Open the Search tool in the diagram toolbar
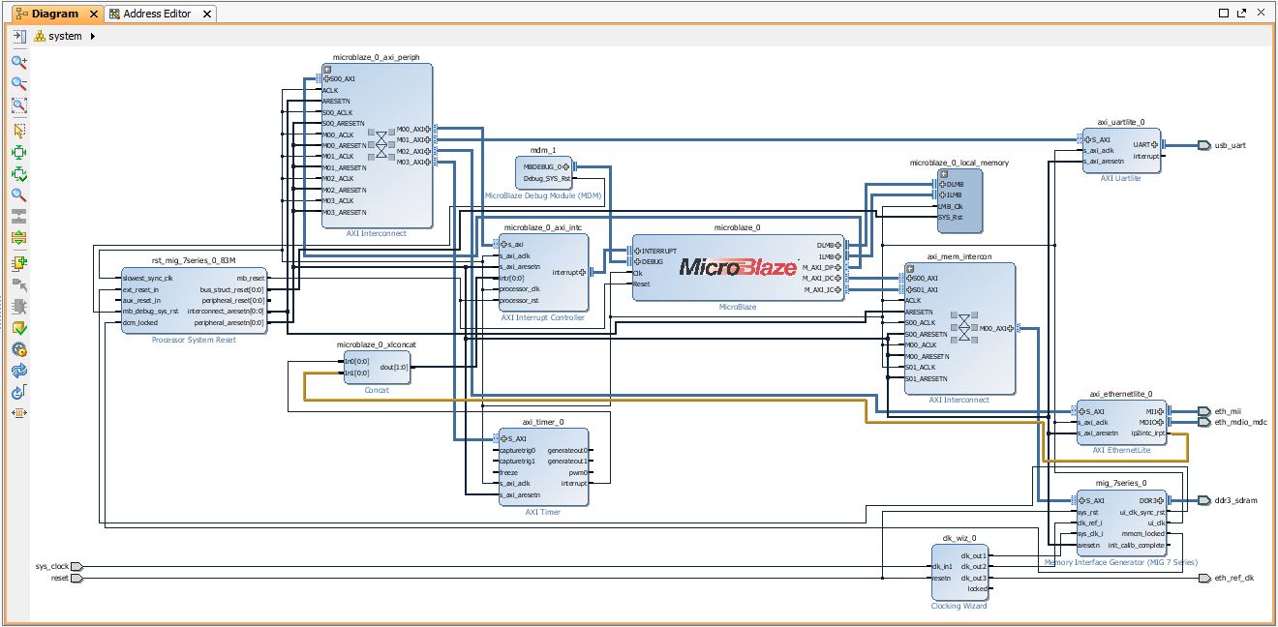Viewport: 1278px width, 627px height. [x=18, y=195]
